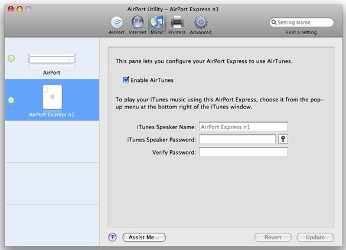Click the Verify Password field
The width and height of the screenshot is (346, 250).
click(243, 152)
